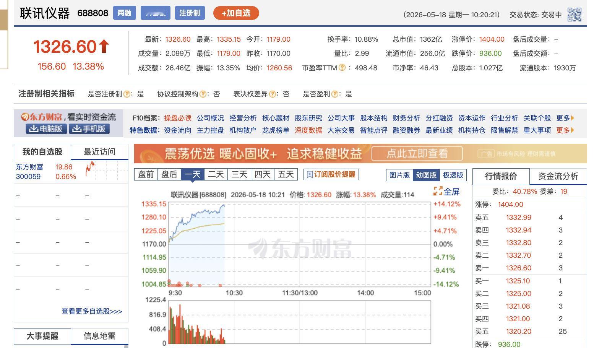
Task: Open 资金流向 link
Action: tap(178, 130)
